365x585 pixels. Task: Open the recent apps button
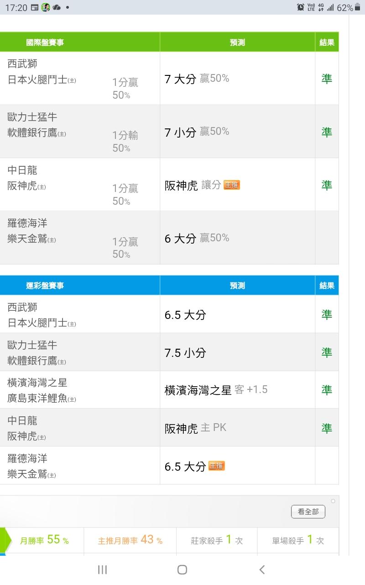click(102, 569)
